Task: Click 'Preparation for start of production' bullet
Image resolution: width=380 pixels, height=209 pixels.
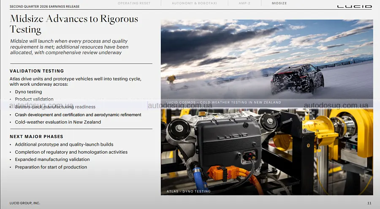Action: pyautogui.click(x=51, y=167)
